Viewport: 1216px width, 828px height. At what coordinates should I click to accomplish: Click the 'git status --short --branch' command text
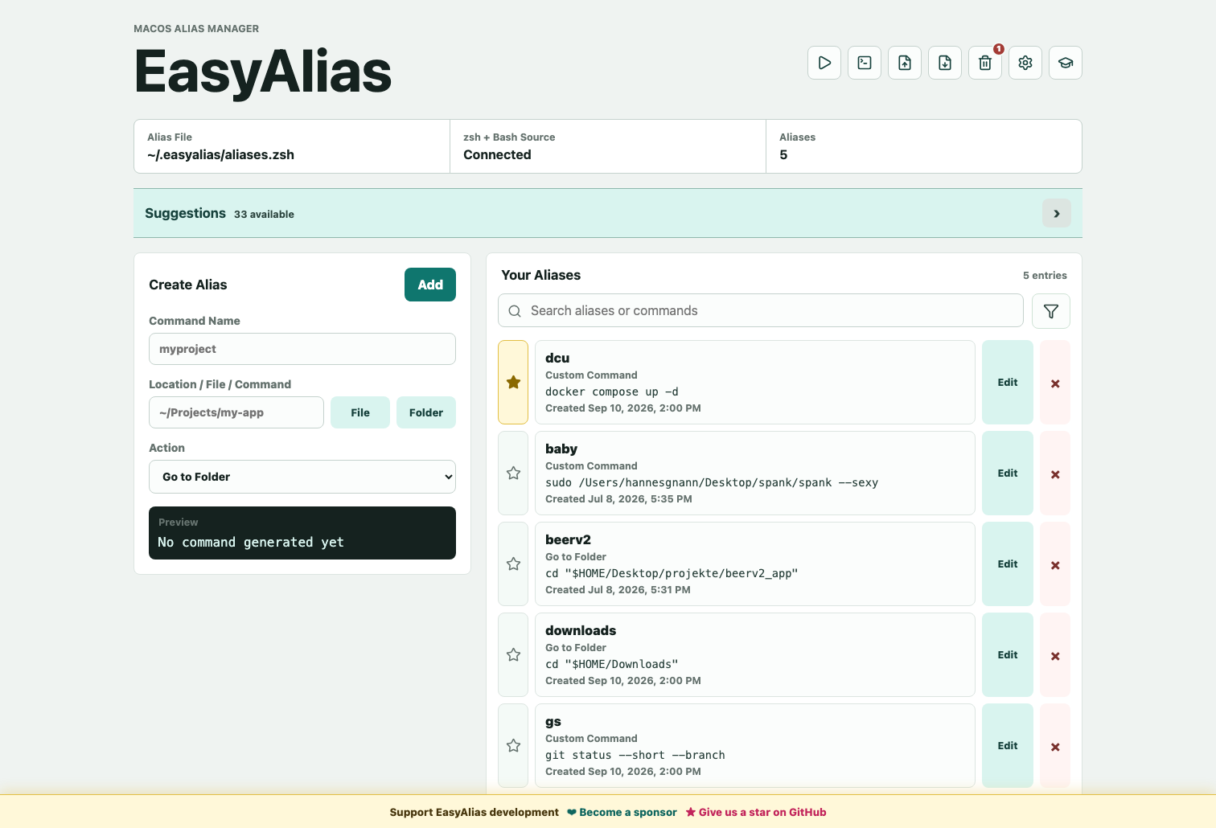(x=635, y=755)
